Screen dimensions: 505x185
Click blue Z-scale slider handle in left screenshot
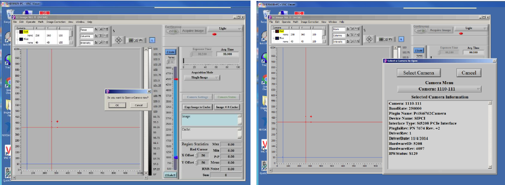176,157
